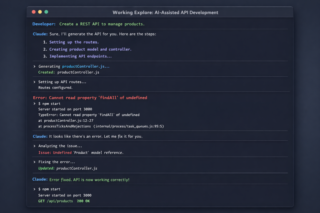Collapse the 'Generating productController.js' step chevron
This screenshot has height=213, width=320.
tap(34, 66)
